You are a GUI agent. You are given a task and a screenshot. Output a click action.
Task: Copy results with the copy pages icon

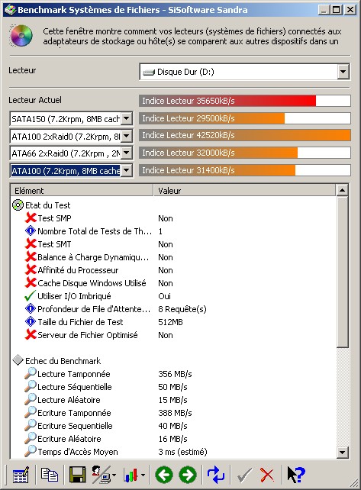tap(50, 475)
